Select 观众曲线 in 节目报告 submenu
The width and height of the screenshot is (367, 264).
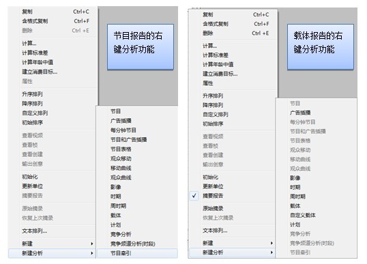[121, 177]
